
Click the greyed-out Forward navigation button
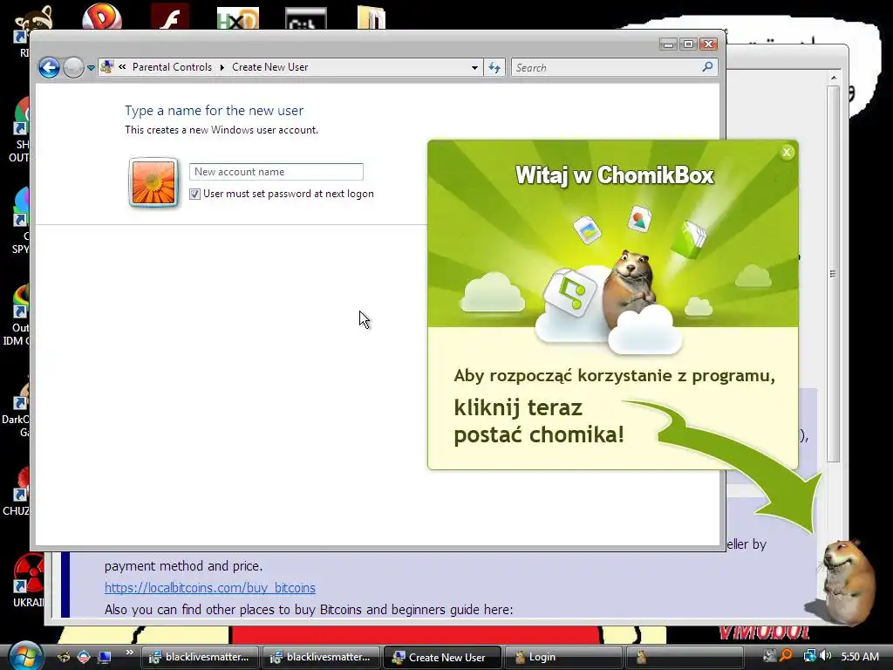[x=73, y=67]
